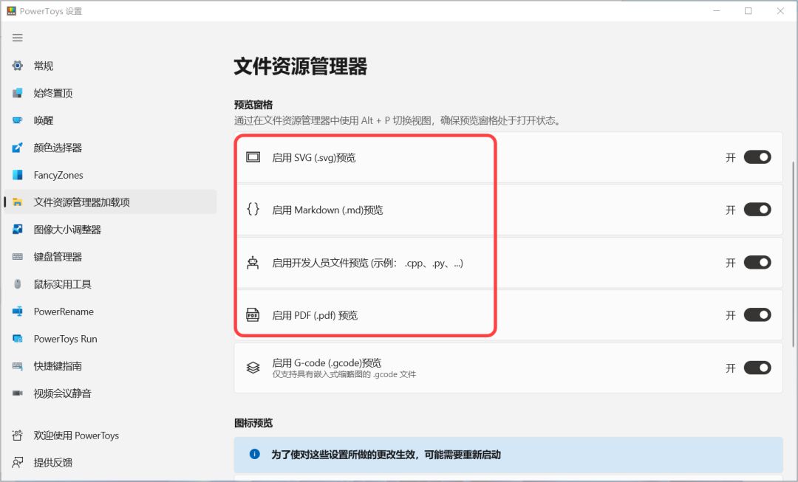This screenshot has height=482, width=798.
Task: Click the 启用 G-code (.gcode)预览 label
Action: pos(327,362)
